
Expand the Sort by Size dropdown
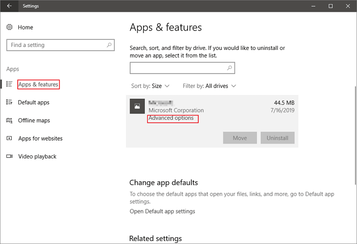tap(150, 86)
